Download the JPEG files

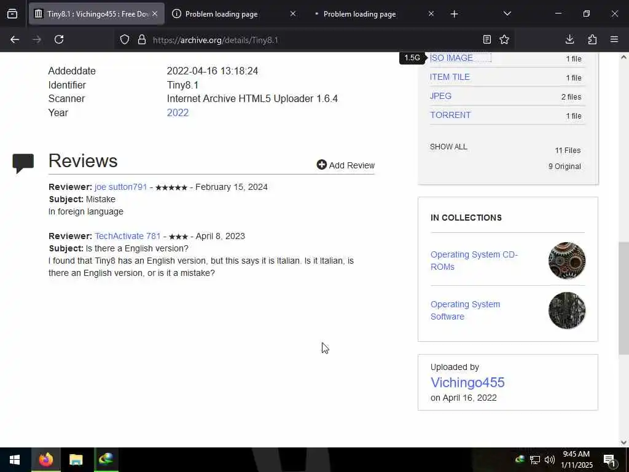pos(440,96)
